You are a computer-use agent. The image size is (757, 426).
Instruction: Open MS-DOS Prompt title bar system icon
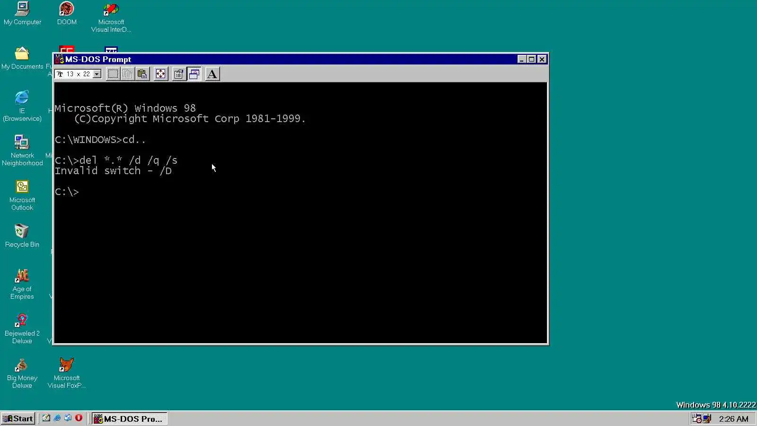(59, 59)
